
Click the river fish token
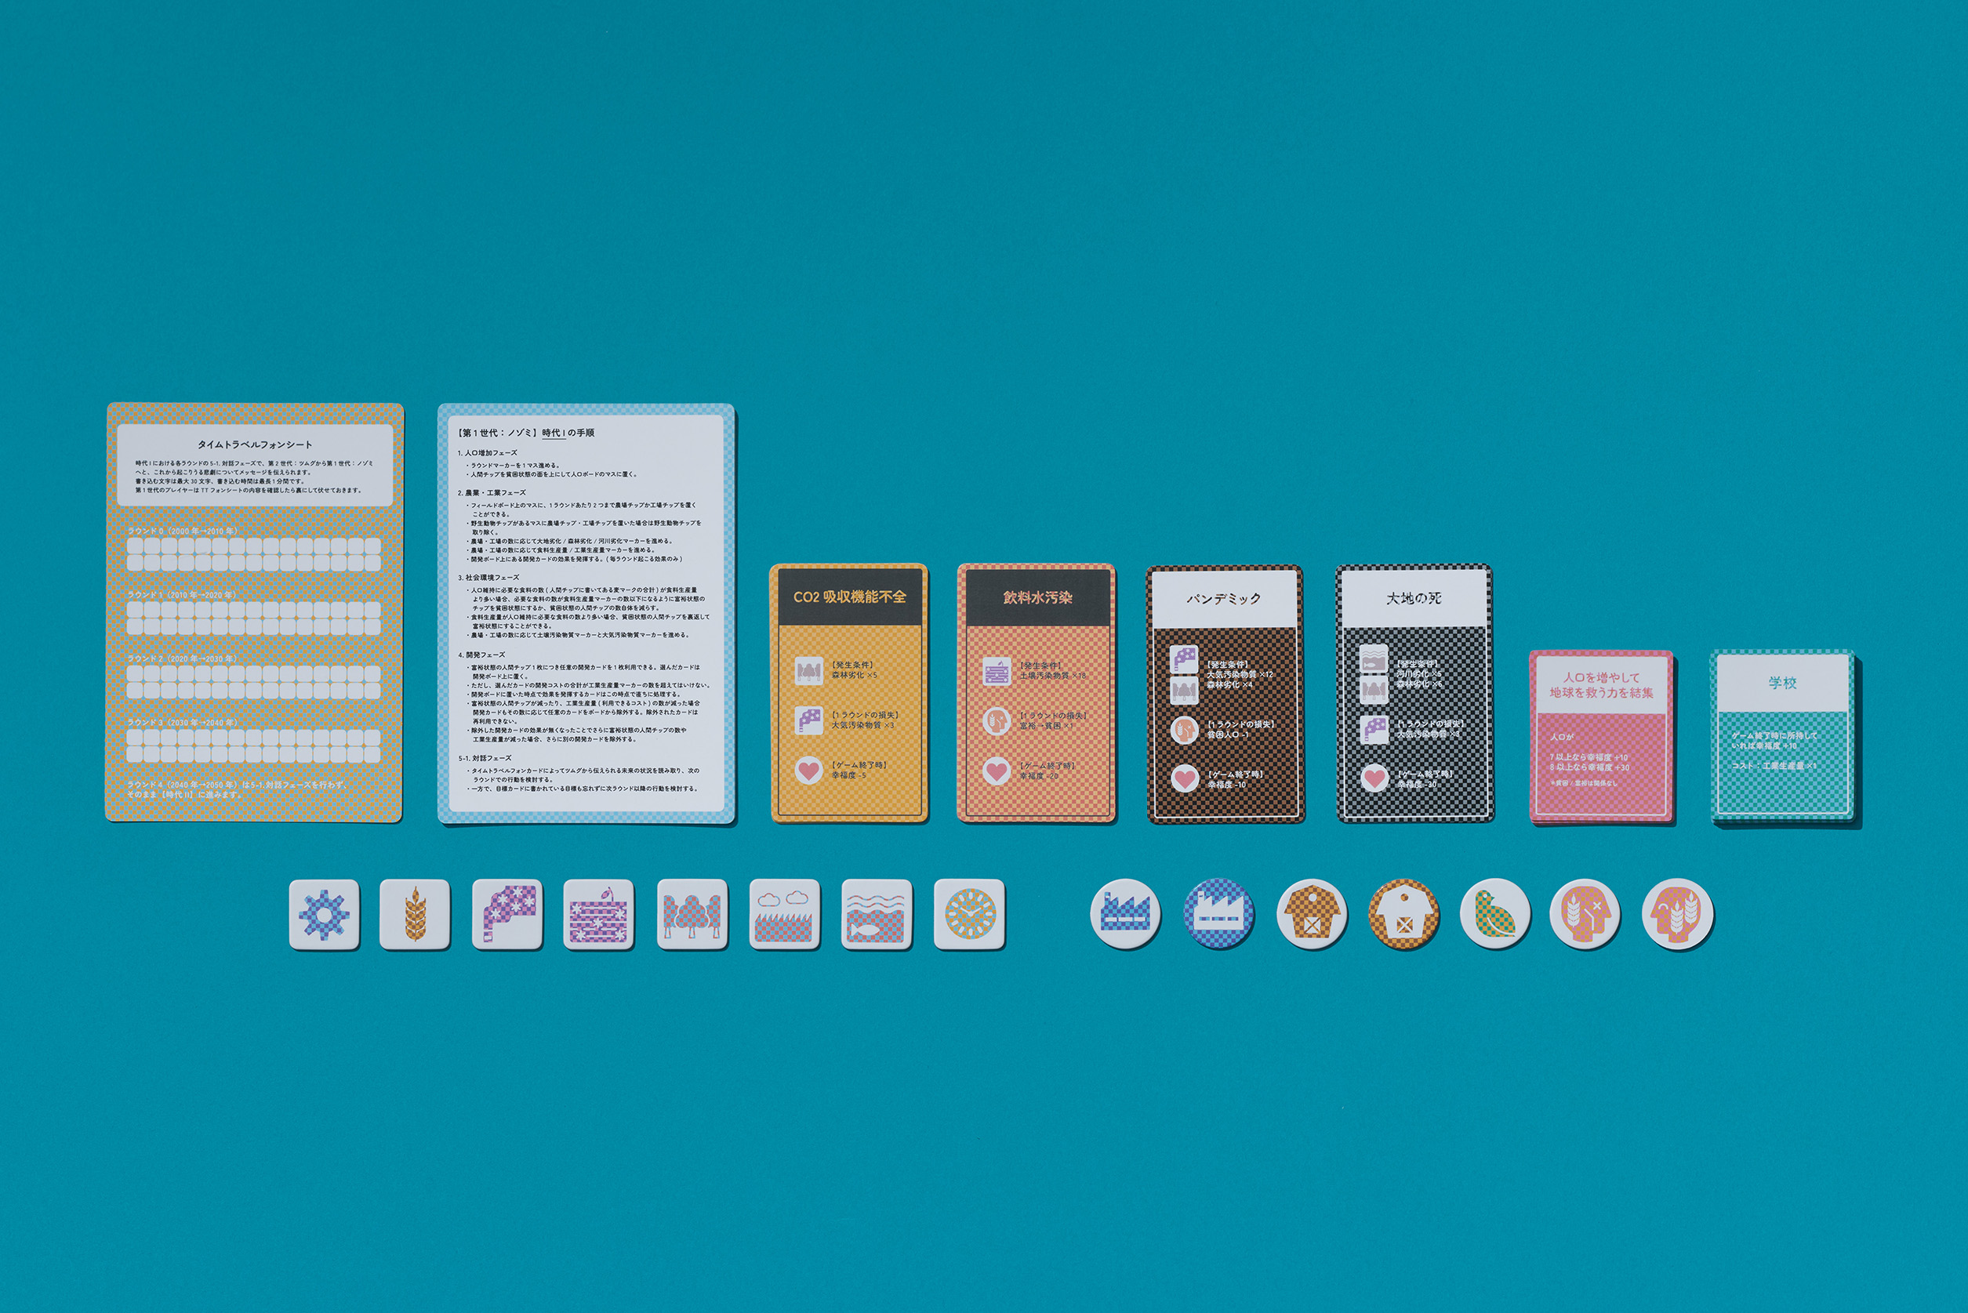[876, 915]
